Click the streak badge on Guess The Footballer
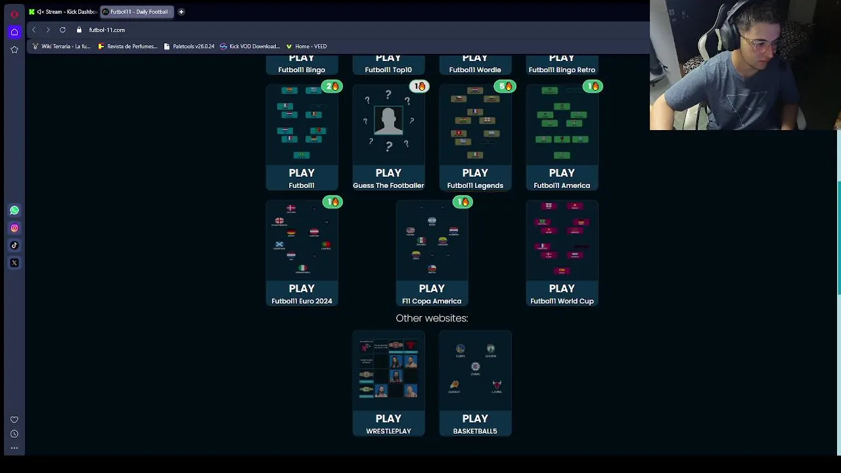 point(419,86)
